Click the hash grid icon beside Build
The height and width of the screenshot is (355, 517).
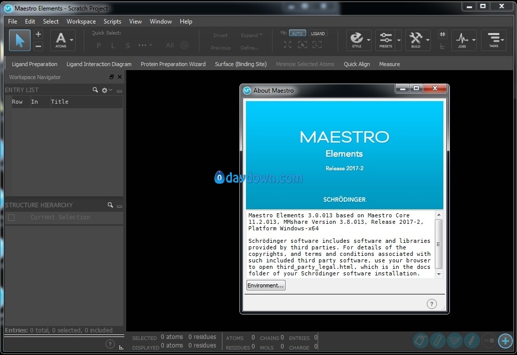[442, 34]
